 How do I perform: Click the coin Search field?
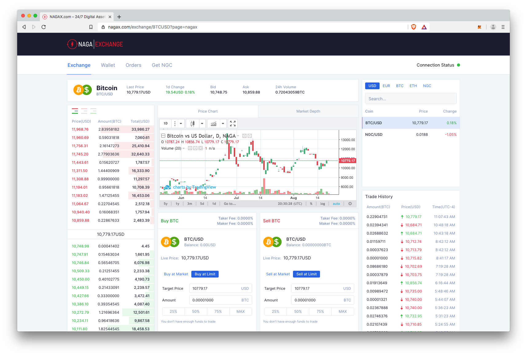[x=411, y=99]
